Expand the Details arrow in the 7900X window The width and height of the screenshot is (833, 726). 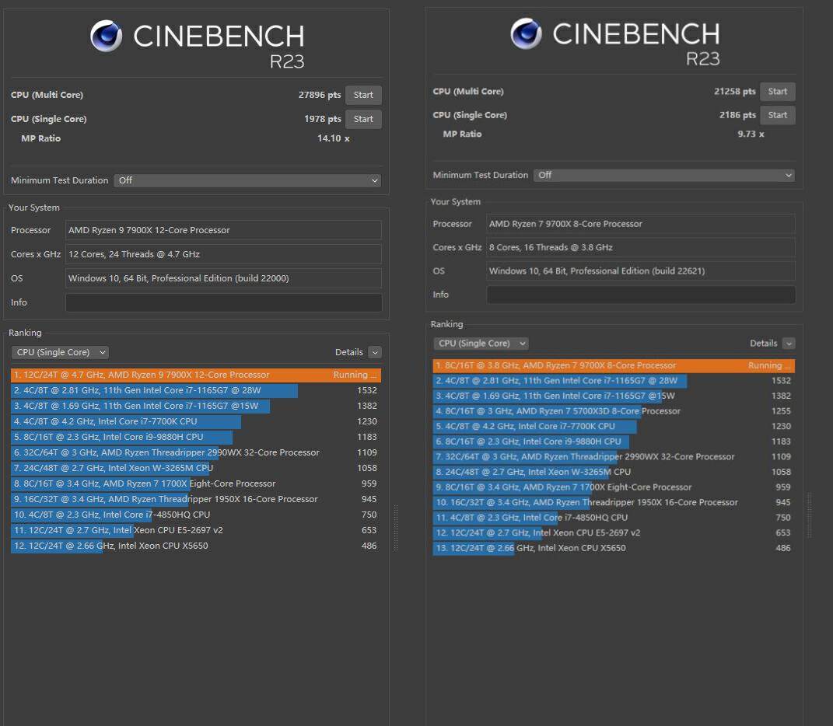[x=375, y=352]
